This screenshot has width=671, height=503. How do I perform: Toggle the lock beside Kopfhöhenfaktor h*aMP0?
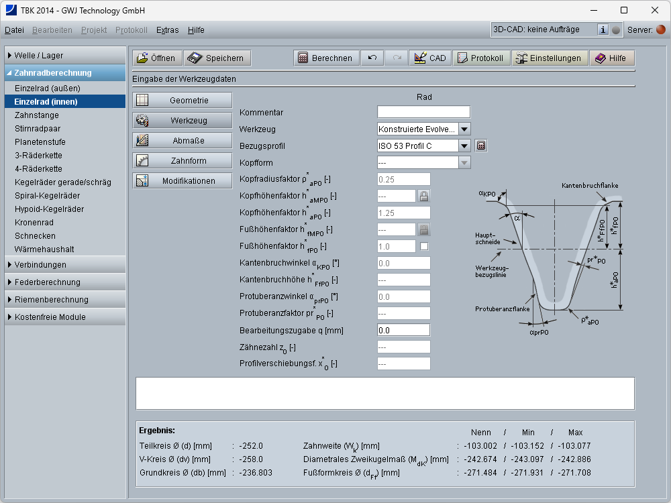coord(424,196)
